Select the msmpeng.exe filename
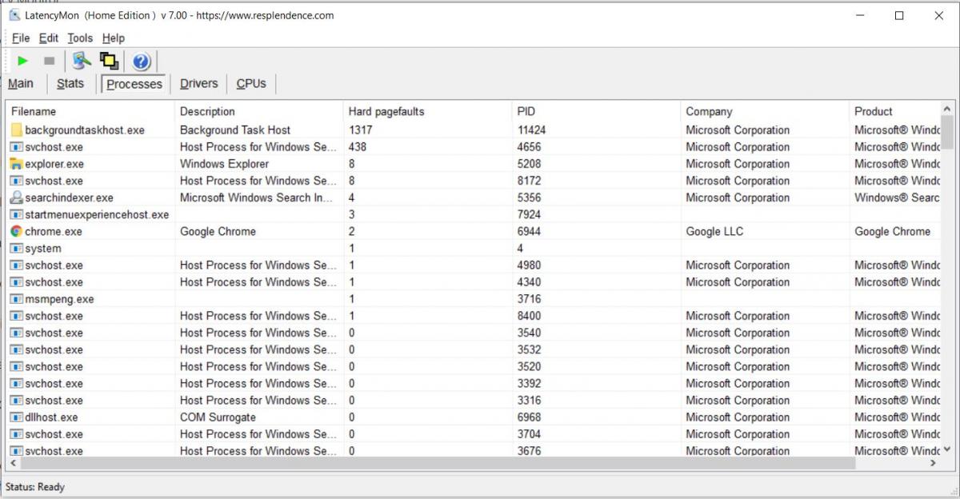The width and height of the screenshot is (960, 499). (59, 299)
